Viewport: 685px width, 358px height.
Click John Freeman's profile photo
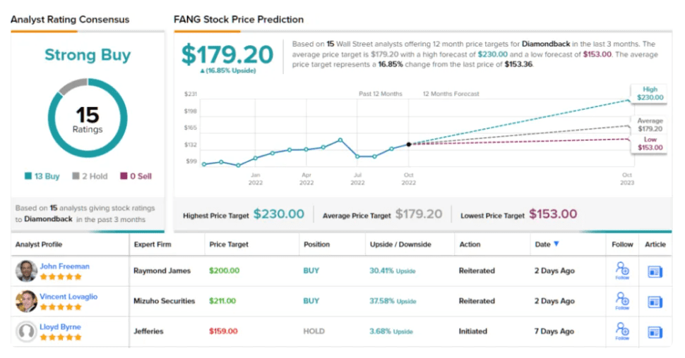(x=27, y=271)
